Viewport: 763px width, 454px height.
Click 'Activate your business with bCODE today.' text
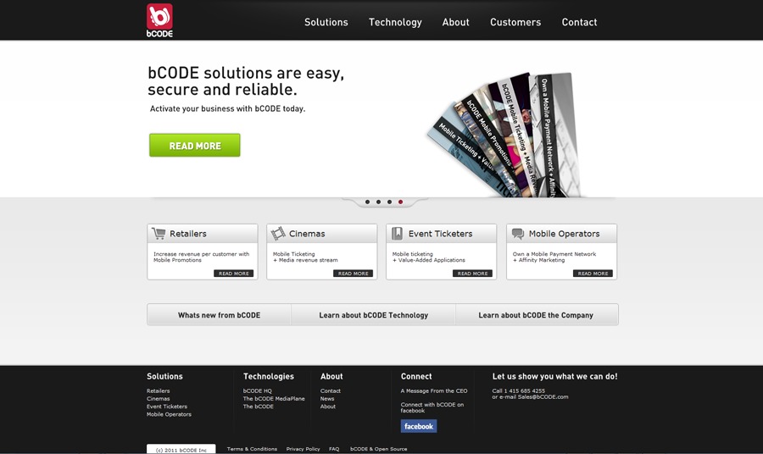pyautogui.click(x=227, y=109)
